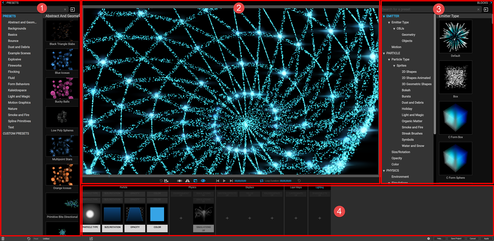Collapse the Presets panel with the left arrow
Screen dimensions: 494x241
click(4, 3)
